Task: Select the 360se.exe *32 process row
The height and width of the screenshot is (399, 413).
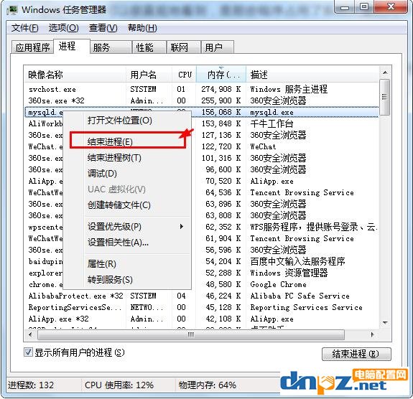Action: 202,100
